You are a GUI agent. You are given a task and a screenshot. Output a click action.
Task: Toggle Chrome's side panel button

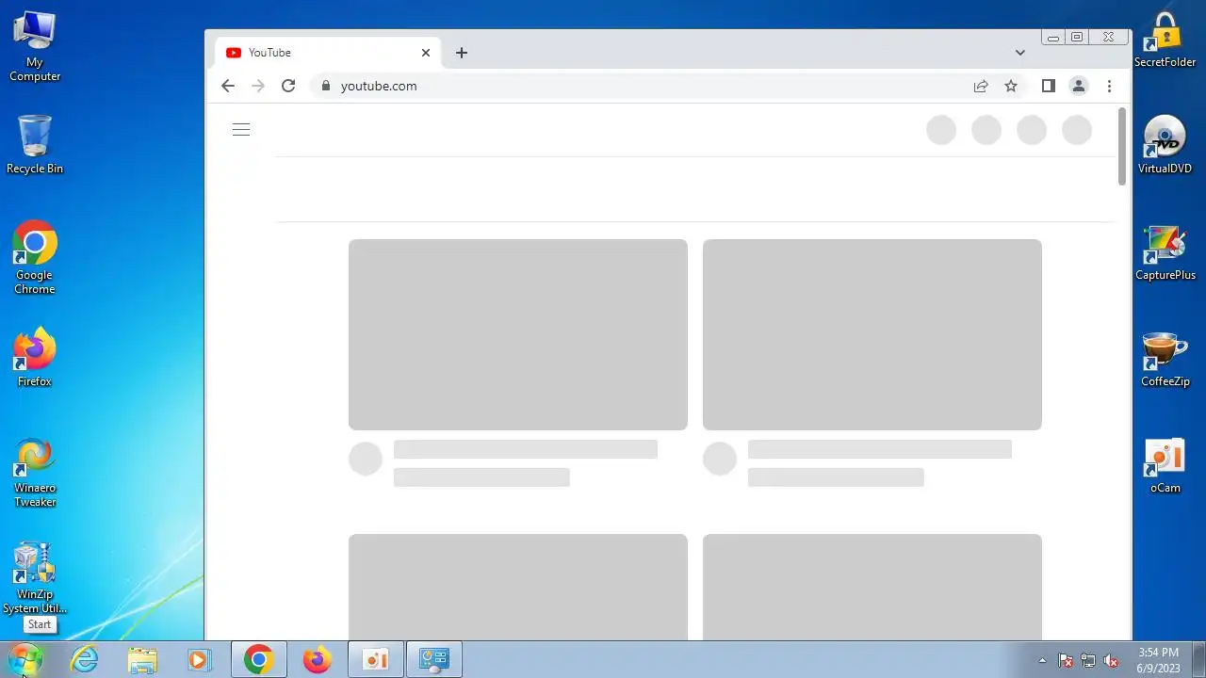[1048, 86]
